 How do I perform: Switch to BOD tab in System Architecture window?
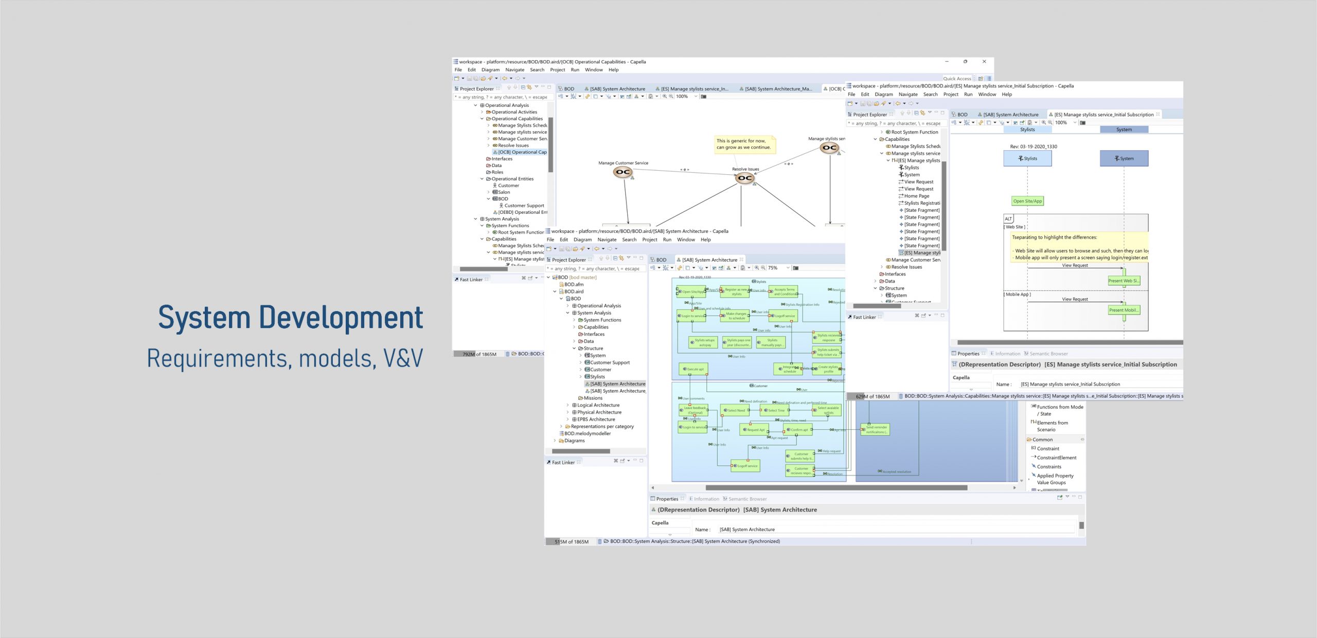coord(658,260)
